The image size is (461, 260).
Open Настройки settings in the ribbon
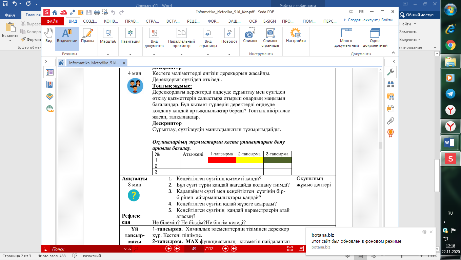(x=296, y=36)
